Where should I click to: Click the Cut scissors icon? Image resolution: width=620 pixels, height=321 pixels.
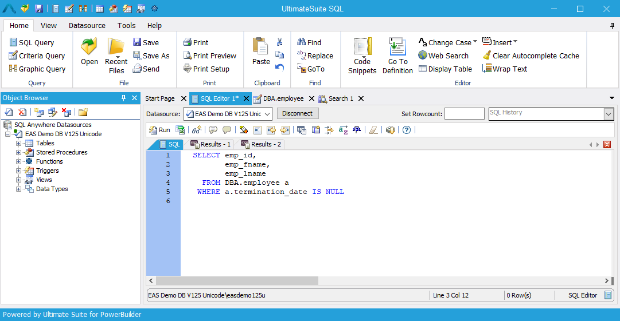point(280,42)
